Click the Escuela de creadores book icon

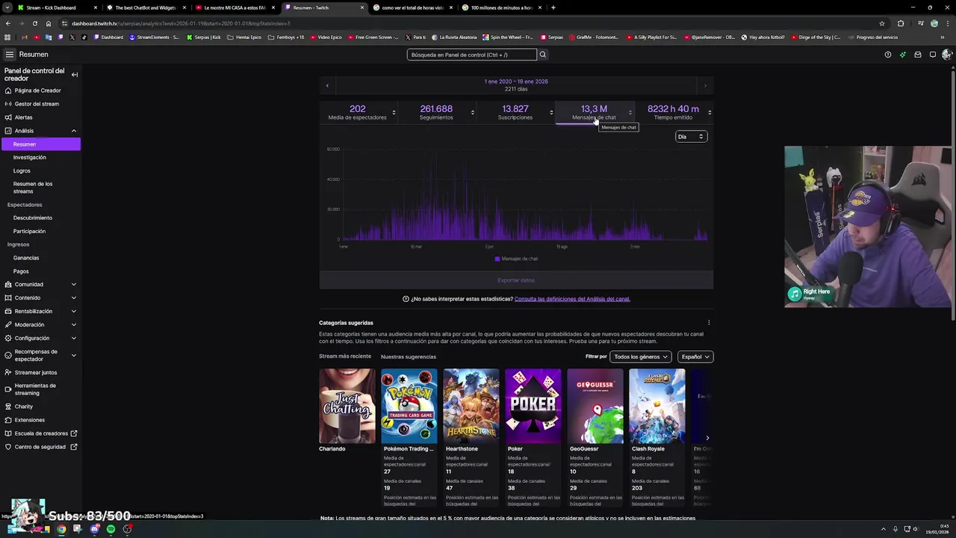click(8, 433)
